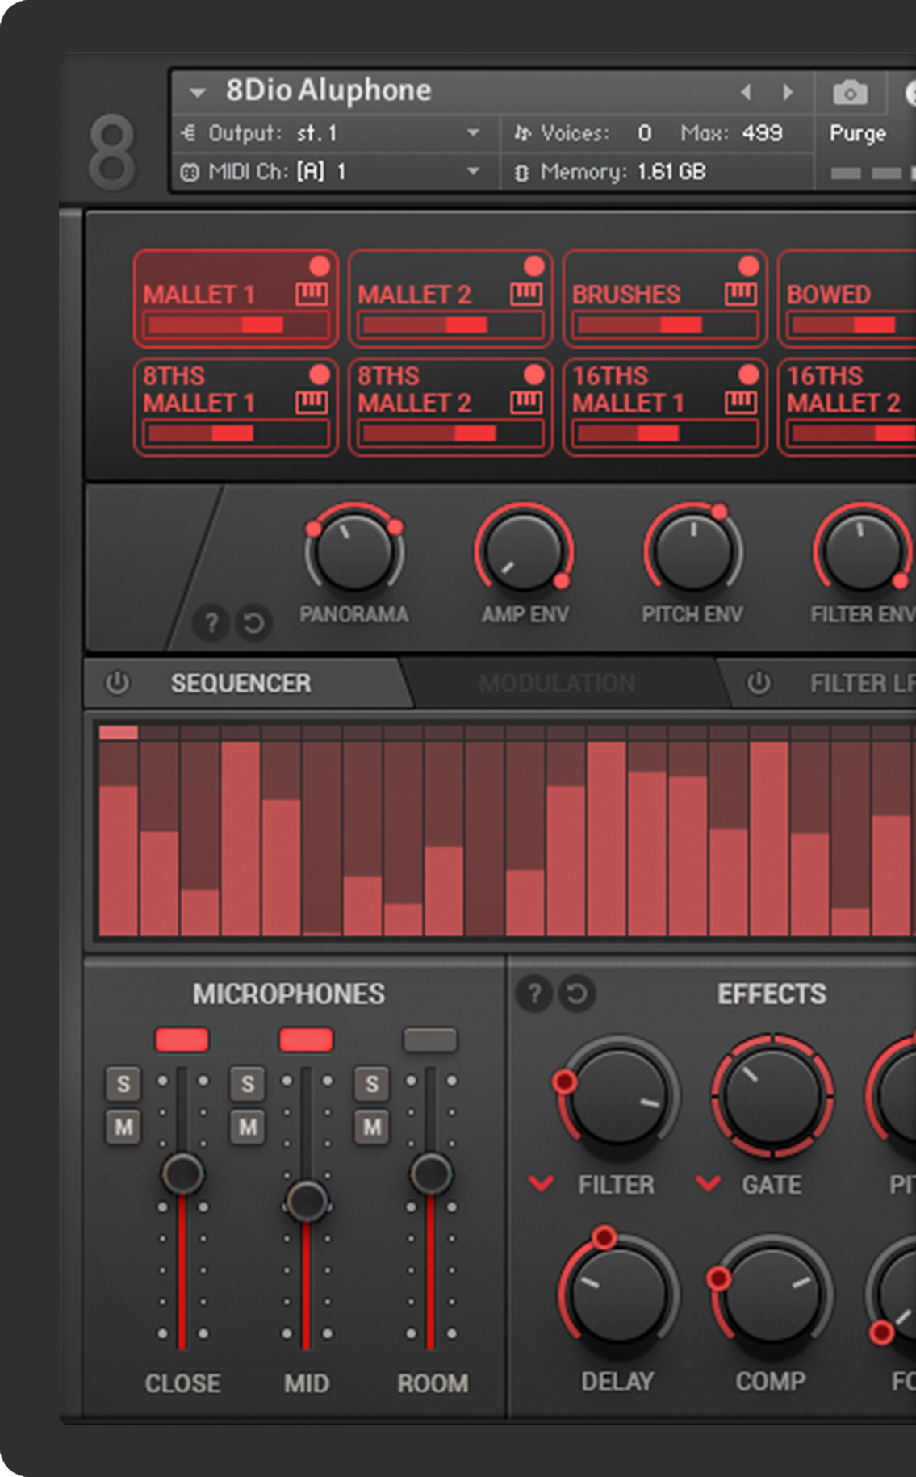Click reset icon in EFFECTS panel
Viewport: 916px width, 1477px height.
click(x=577, y=994)
